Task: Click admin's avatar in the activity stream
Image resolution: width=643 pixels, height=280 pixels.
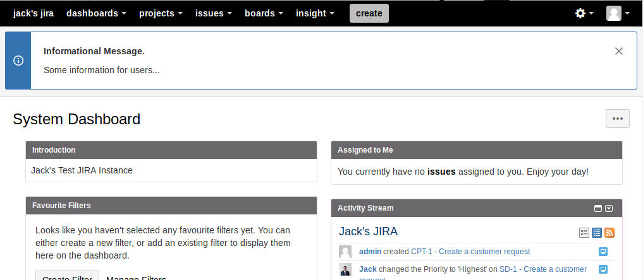Action: [345, 252]
